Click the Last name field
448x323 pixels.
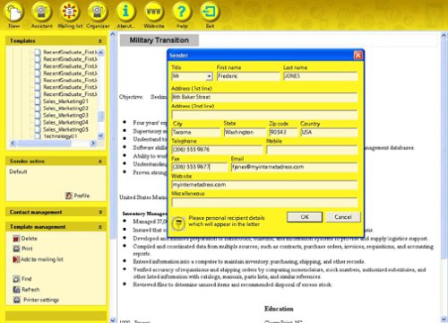[320, 76]
